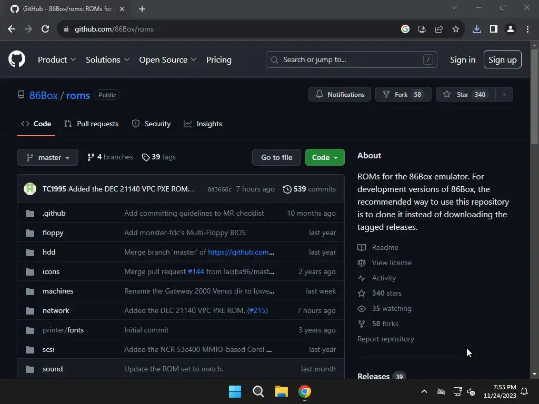
Task: Click Report repository link
Action: (386, 339)
